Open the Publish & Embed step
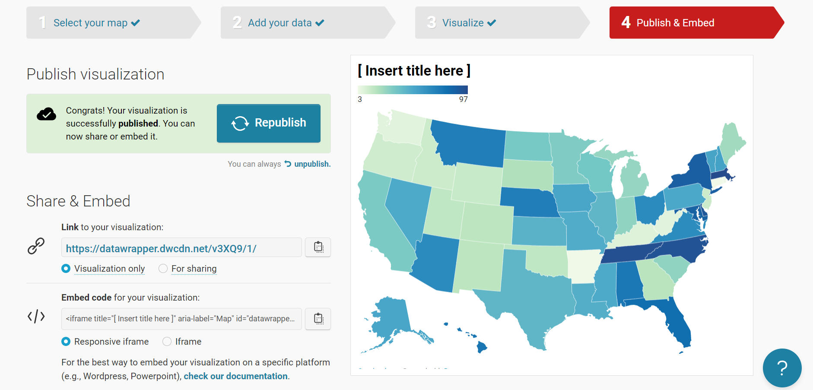 pos(675,23)
